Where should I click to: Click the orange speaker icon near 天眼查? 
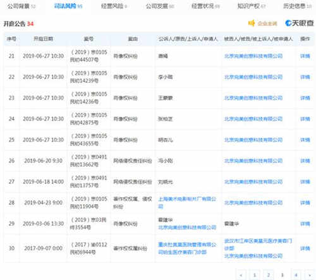[x=252, y=23]
